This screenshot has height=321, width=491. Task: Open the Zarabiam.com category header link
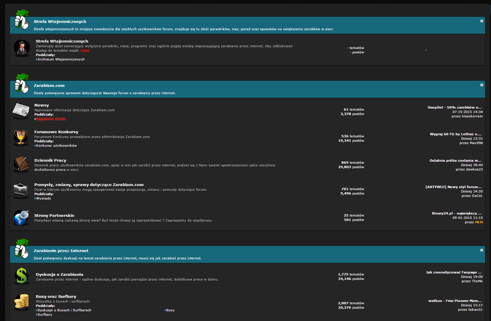click(49, 86)
